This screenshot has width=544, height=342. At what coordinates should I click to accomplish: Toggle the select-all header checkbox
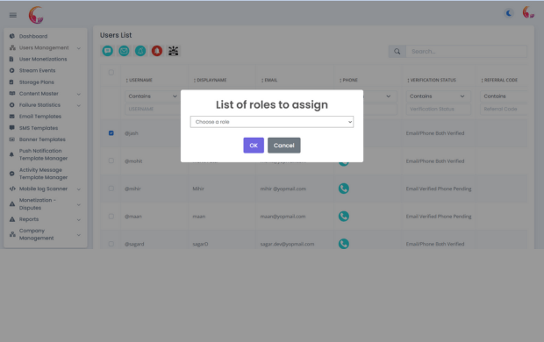point(111,73)
